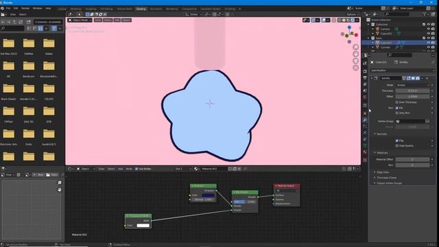Click the viewport Object menu button
The width and height of the screenshot is (439, 247).
[x=126, y=20]
